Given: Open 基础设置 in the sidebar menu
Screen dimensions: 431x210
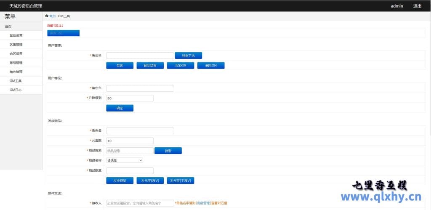Looking at the screenshot, I should [16, 35].
